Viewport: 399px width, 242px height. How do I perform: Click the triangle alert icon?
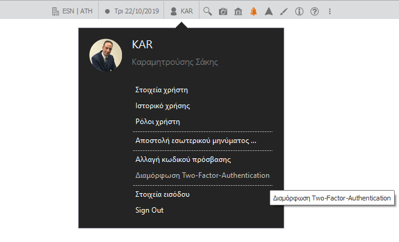coord(268,12)
